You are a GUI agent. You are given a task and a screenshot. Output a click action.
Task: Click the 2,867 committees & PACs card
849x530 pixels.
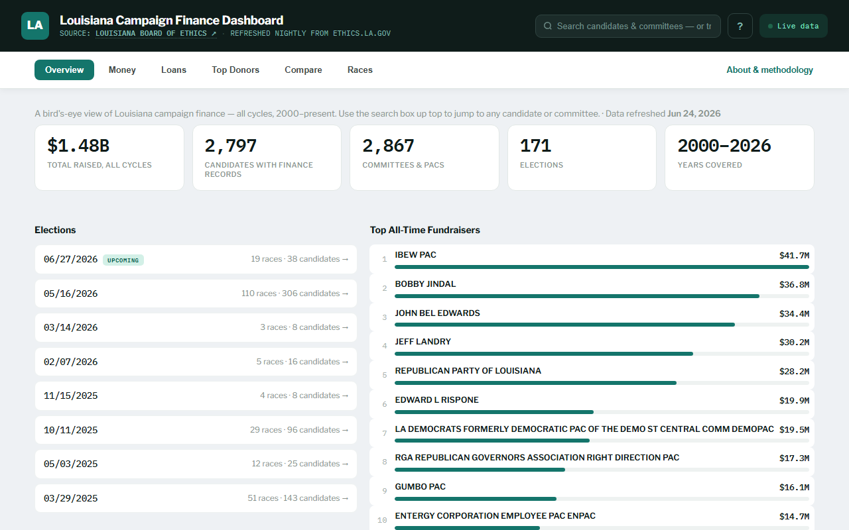point(424,158)
